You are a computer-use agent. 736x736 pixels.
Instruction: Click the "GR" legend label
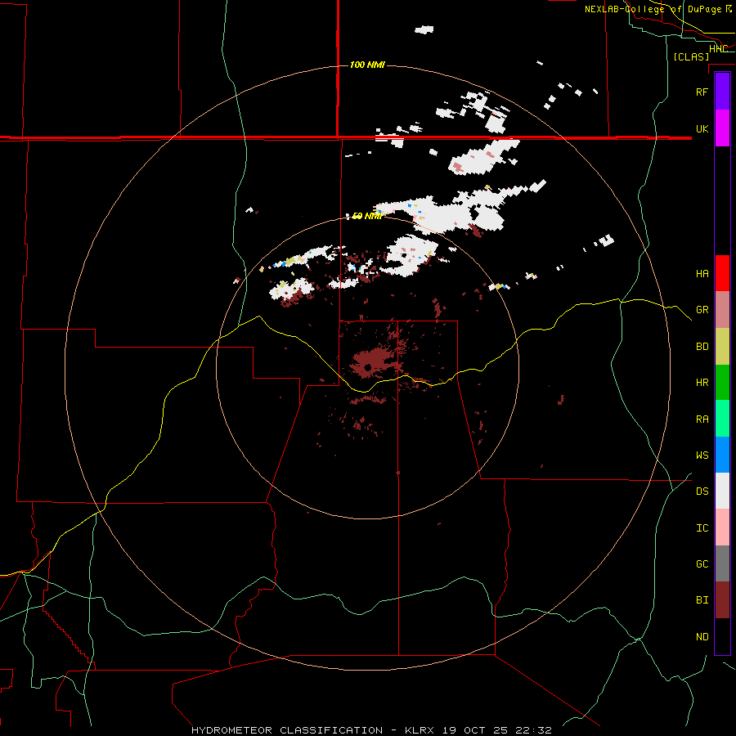coord(702,310)
